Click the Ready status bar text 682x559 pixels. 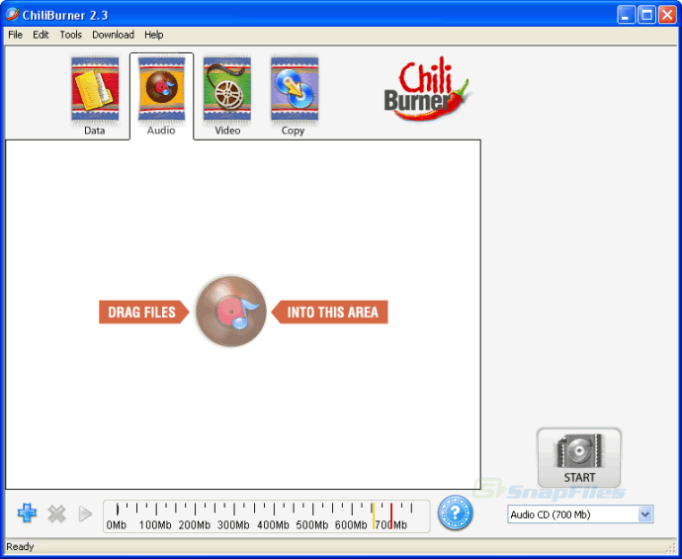point(20,547)
